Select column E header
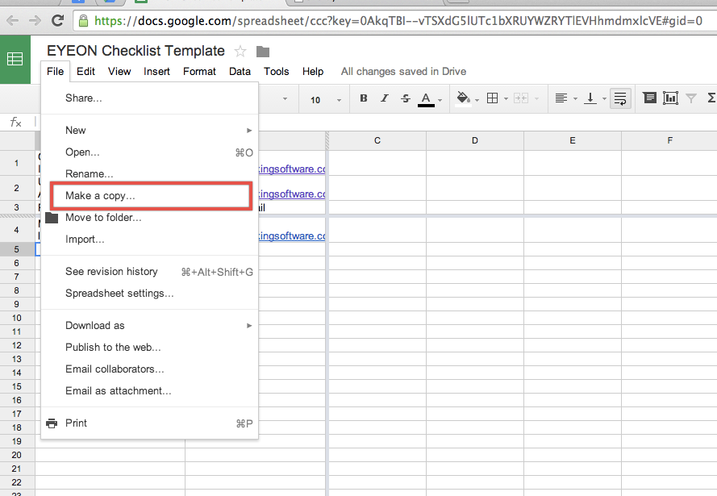Image resolution: width=717 pixels, height=496 pixels. (x=573, y=141)
